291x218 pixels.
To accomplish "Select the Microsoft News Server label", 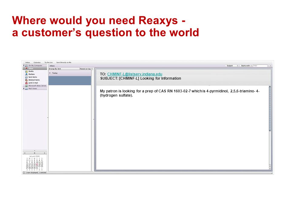I will coord(37,86).
